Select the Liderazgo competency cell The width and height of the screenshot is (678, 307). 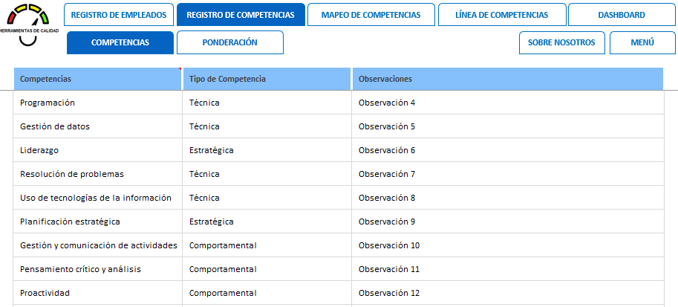[x=97, y=150]
